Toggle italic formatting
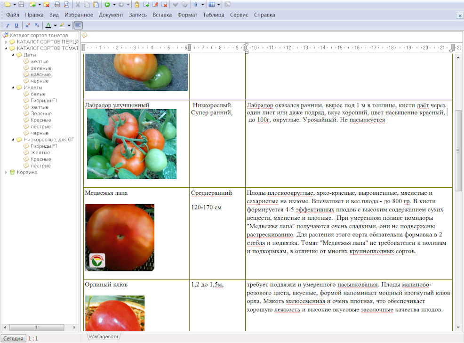The image size is (464, 343). [8, 25]
